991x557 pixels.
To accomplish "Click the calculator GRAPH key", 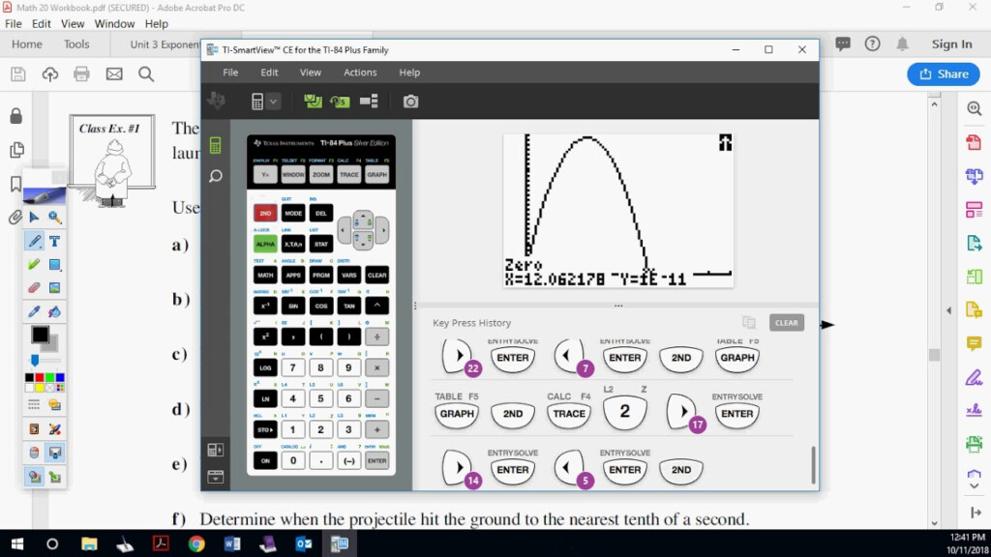I will [x=376, y=174].
